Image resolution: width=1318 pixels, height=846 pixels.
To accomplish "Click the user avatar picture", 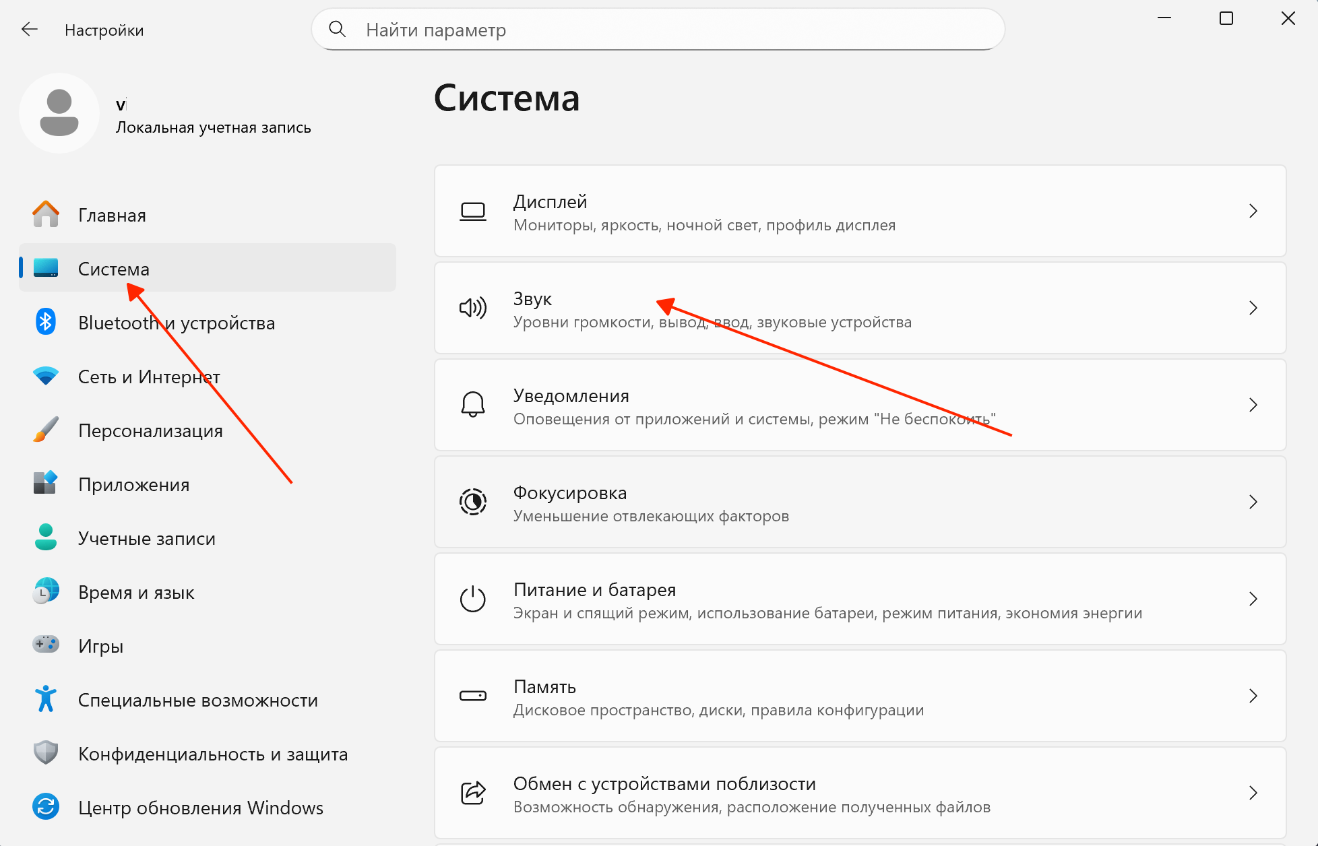I will (59, 113).
